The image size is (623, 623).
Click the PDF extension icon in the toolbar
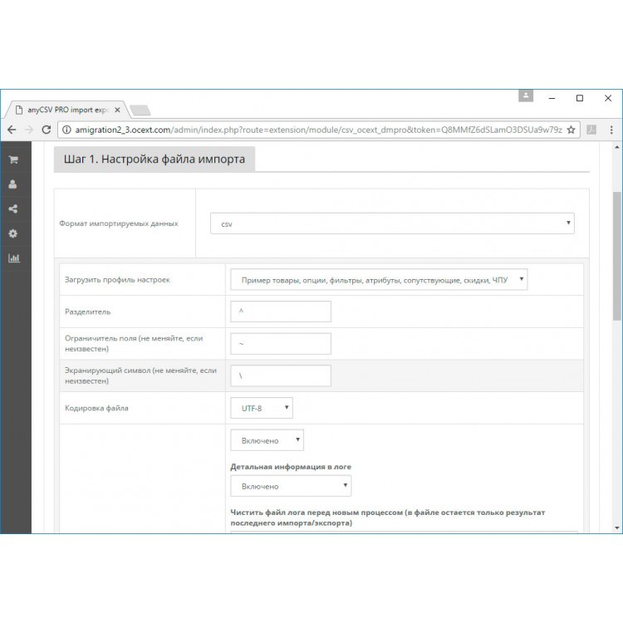591,130
